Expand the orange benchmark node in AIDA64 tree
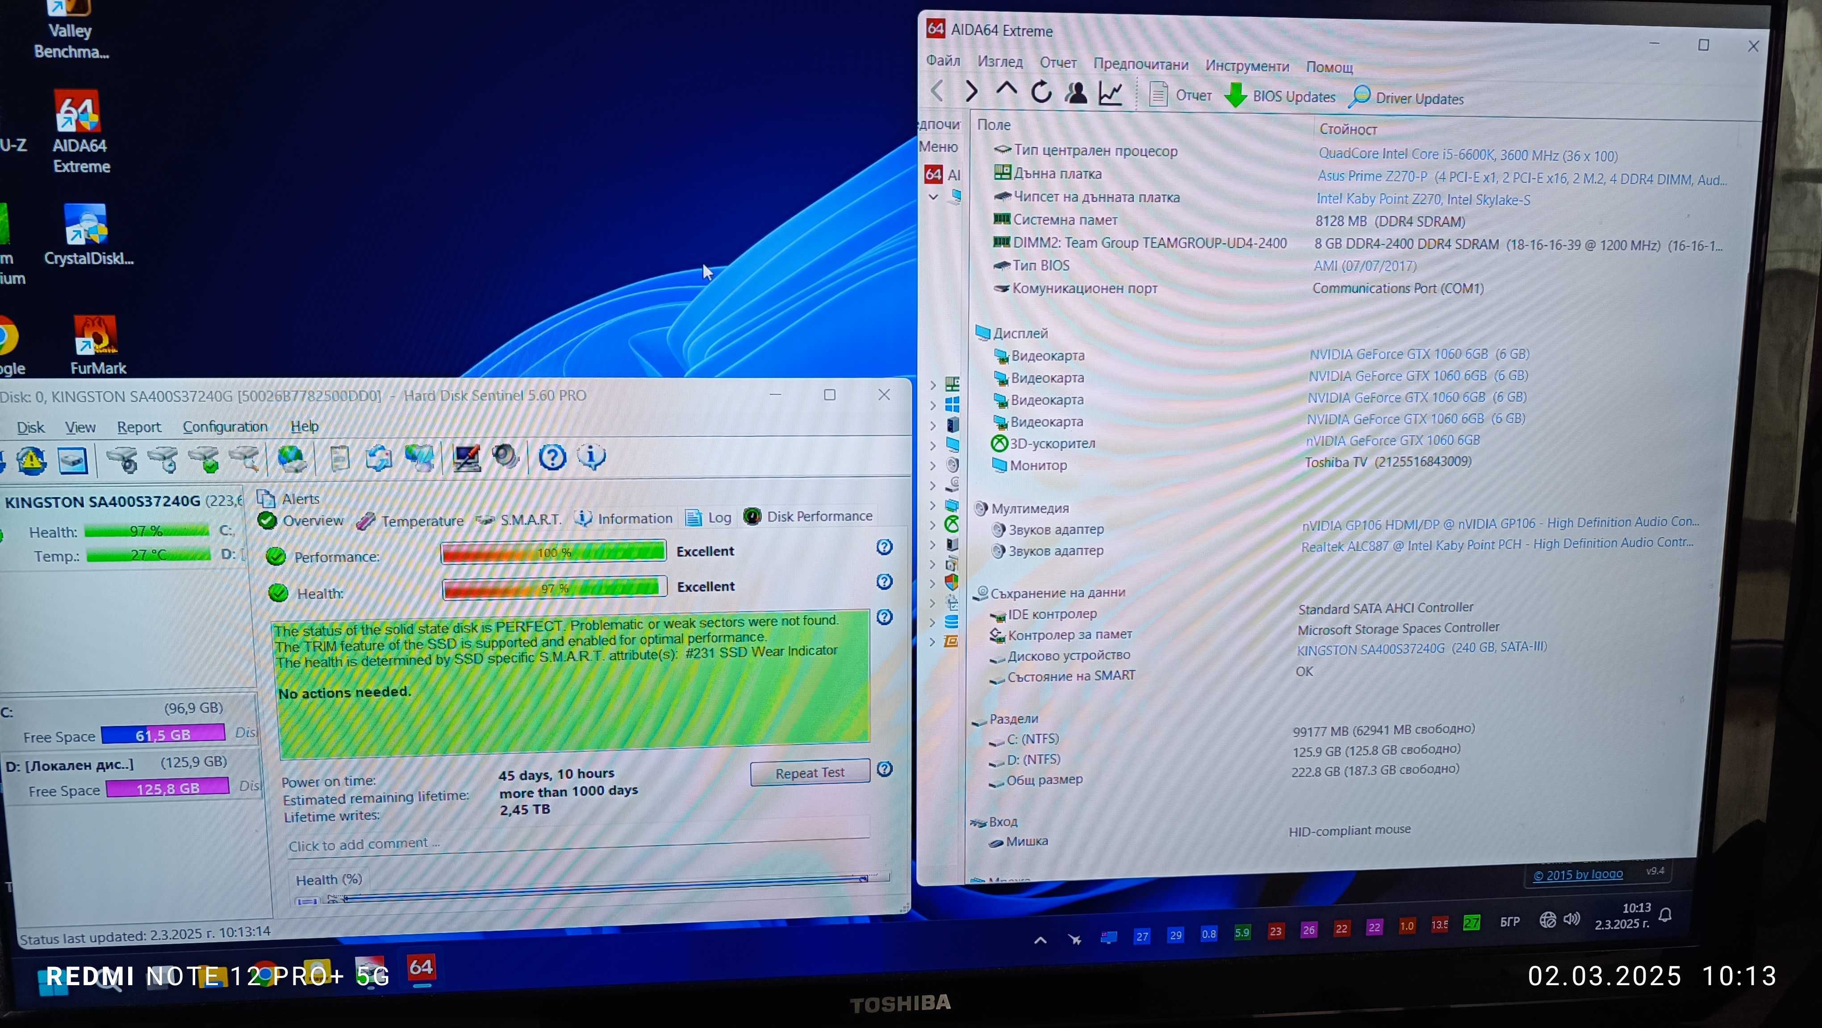 tap(933, 642)
